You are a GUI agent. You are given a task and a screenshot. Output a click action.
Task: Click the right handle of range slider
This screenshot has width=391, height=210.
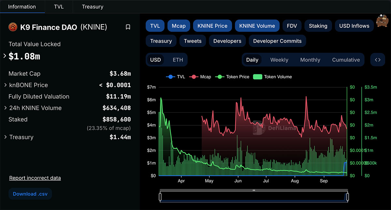pos(348,197)
